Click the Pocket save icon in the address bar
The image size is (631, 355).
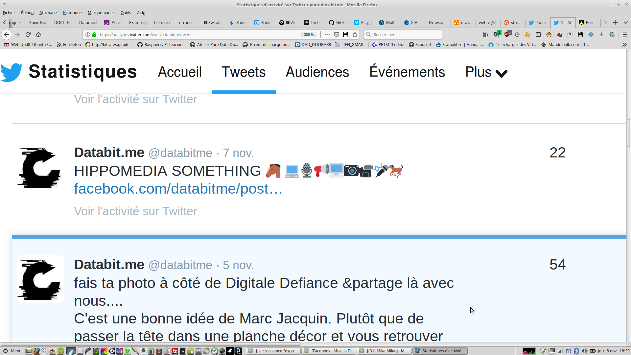coord(337,35)
